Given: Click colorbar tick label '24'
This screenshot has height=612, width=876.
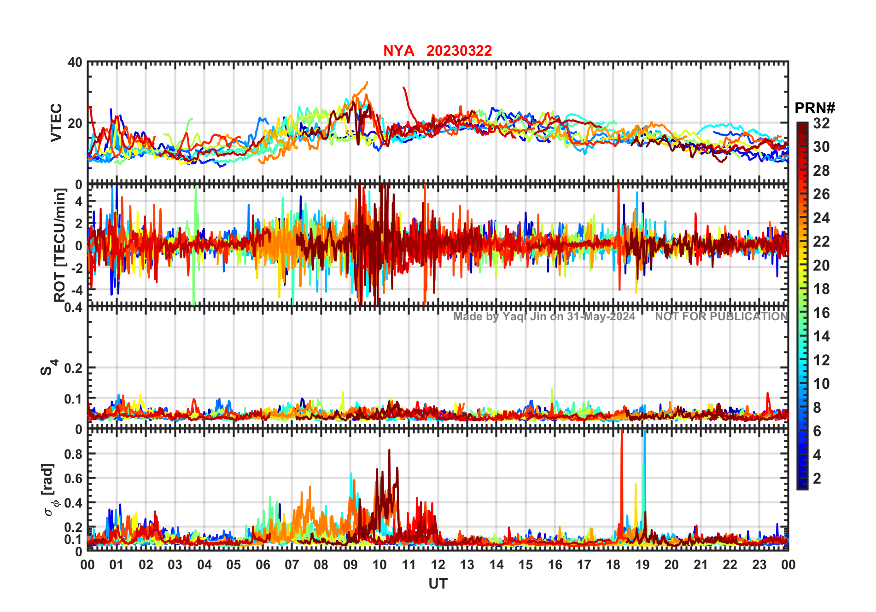Looking at the screenshot, I should (x=821, y=218).
